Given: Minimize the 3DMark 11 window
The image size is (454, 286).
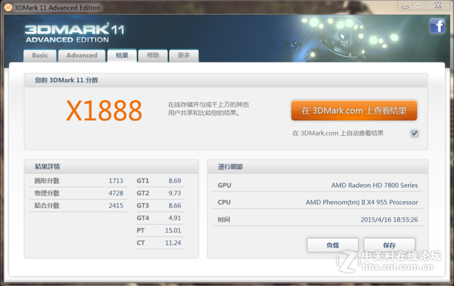Looking at the screenshot, I should pos(405,6).
